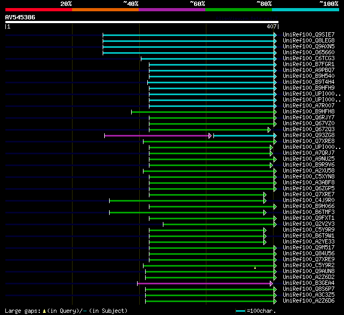
Task: Click the orange ~40% segment of the identity scale
Action: click(105, 10)
